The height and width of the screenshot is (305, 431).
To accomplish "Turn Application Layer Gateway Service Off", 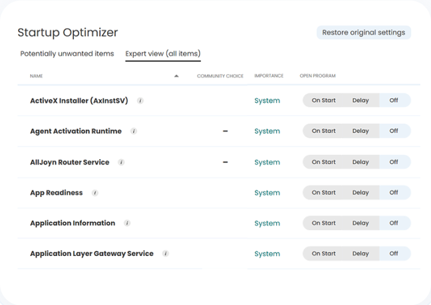I will 394,253.
